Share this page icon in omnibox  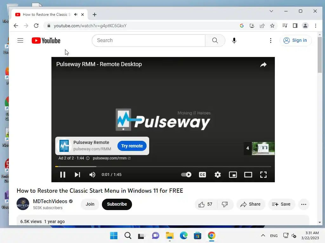262,26
